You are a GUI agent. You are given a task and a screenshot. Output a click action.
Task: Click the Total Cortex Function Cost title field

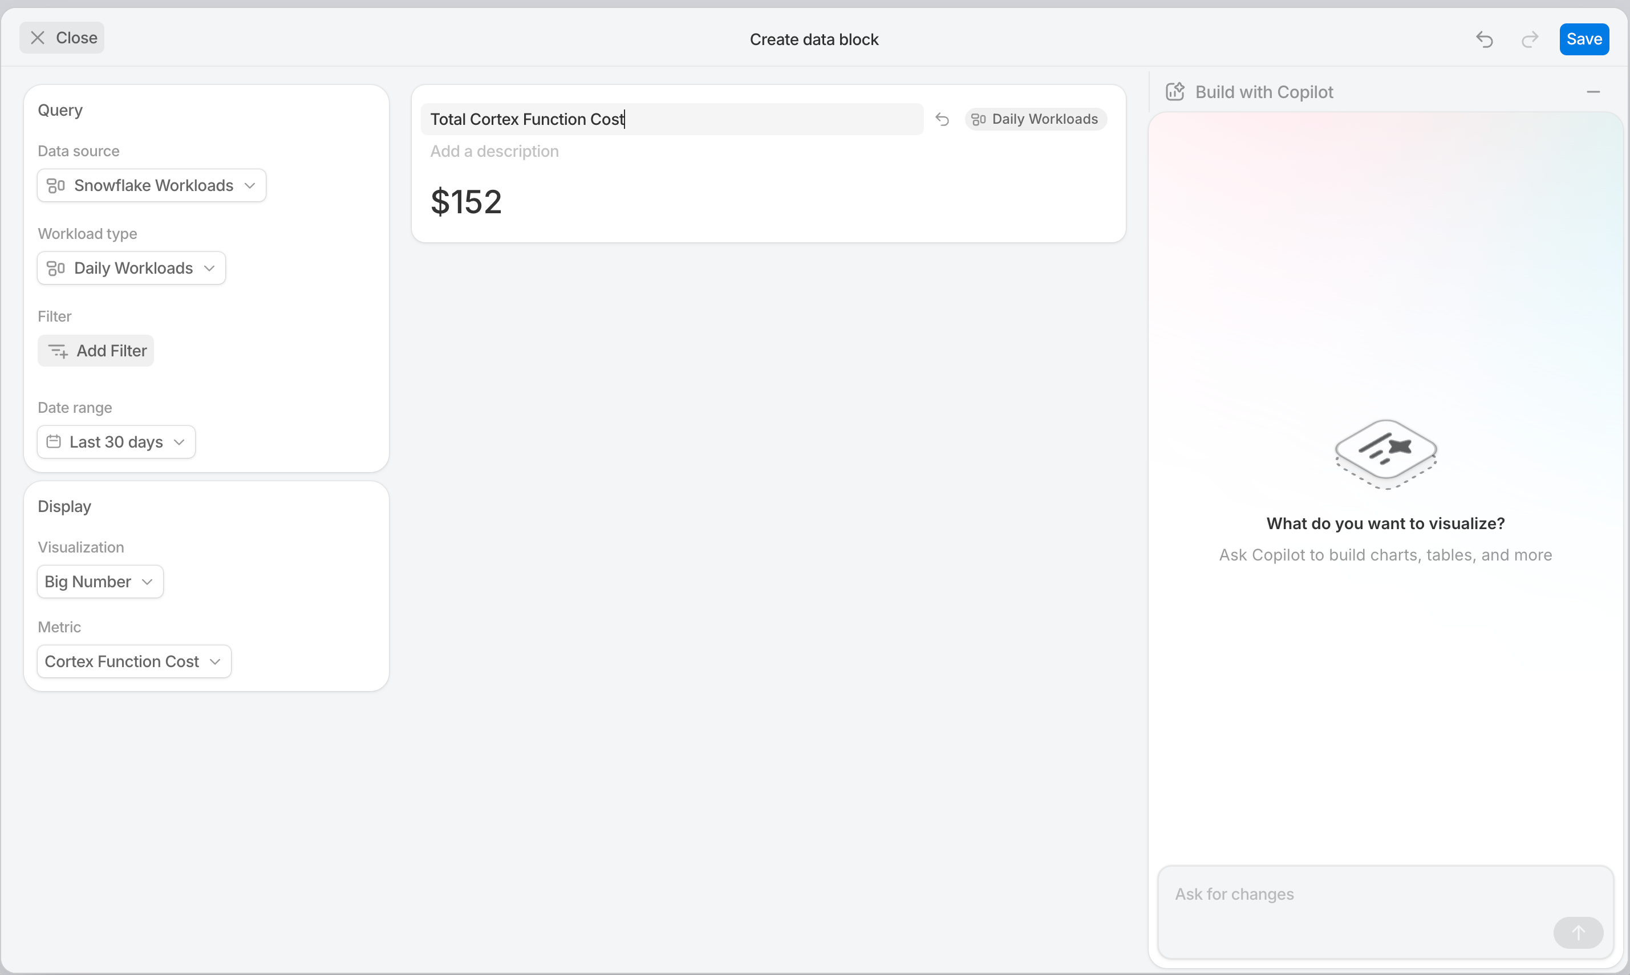[672, 119]
